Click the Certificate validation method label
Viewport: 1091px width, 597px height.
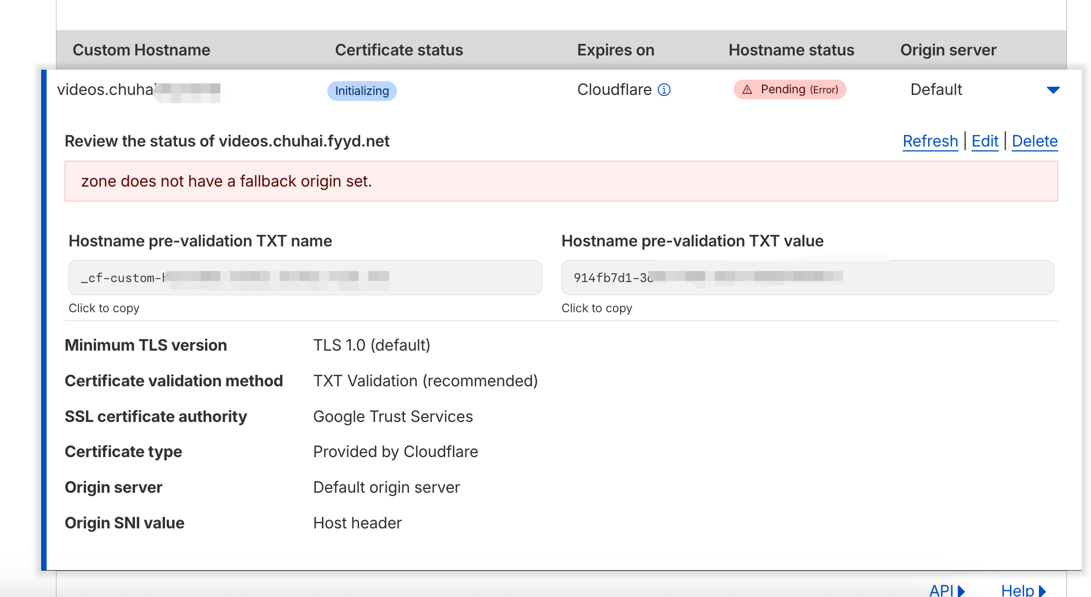tap(174, 381)
